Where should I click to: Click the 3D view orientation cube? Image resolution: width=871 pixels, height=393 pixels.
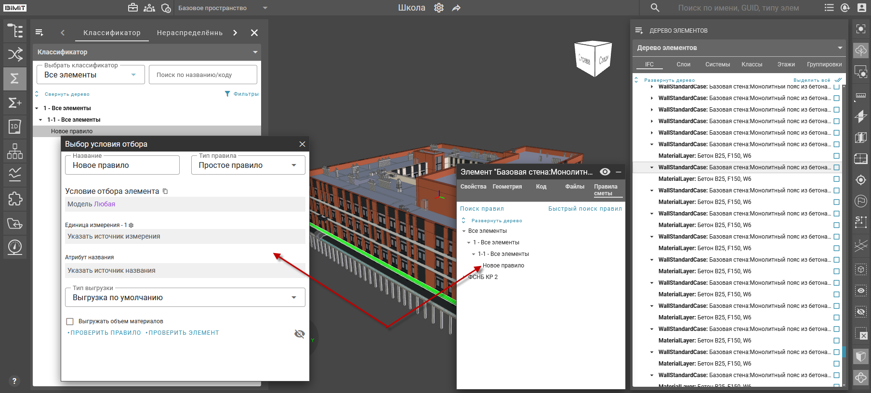(x=593, y=59)
